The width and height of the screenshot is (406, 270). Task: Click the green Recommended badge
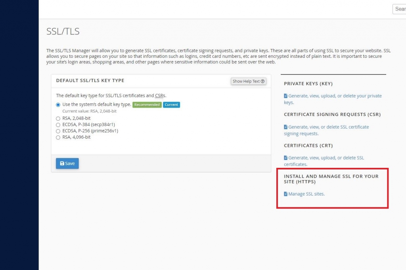click(147, 105)
